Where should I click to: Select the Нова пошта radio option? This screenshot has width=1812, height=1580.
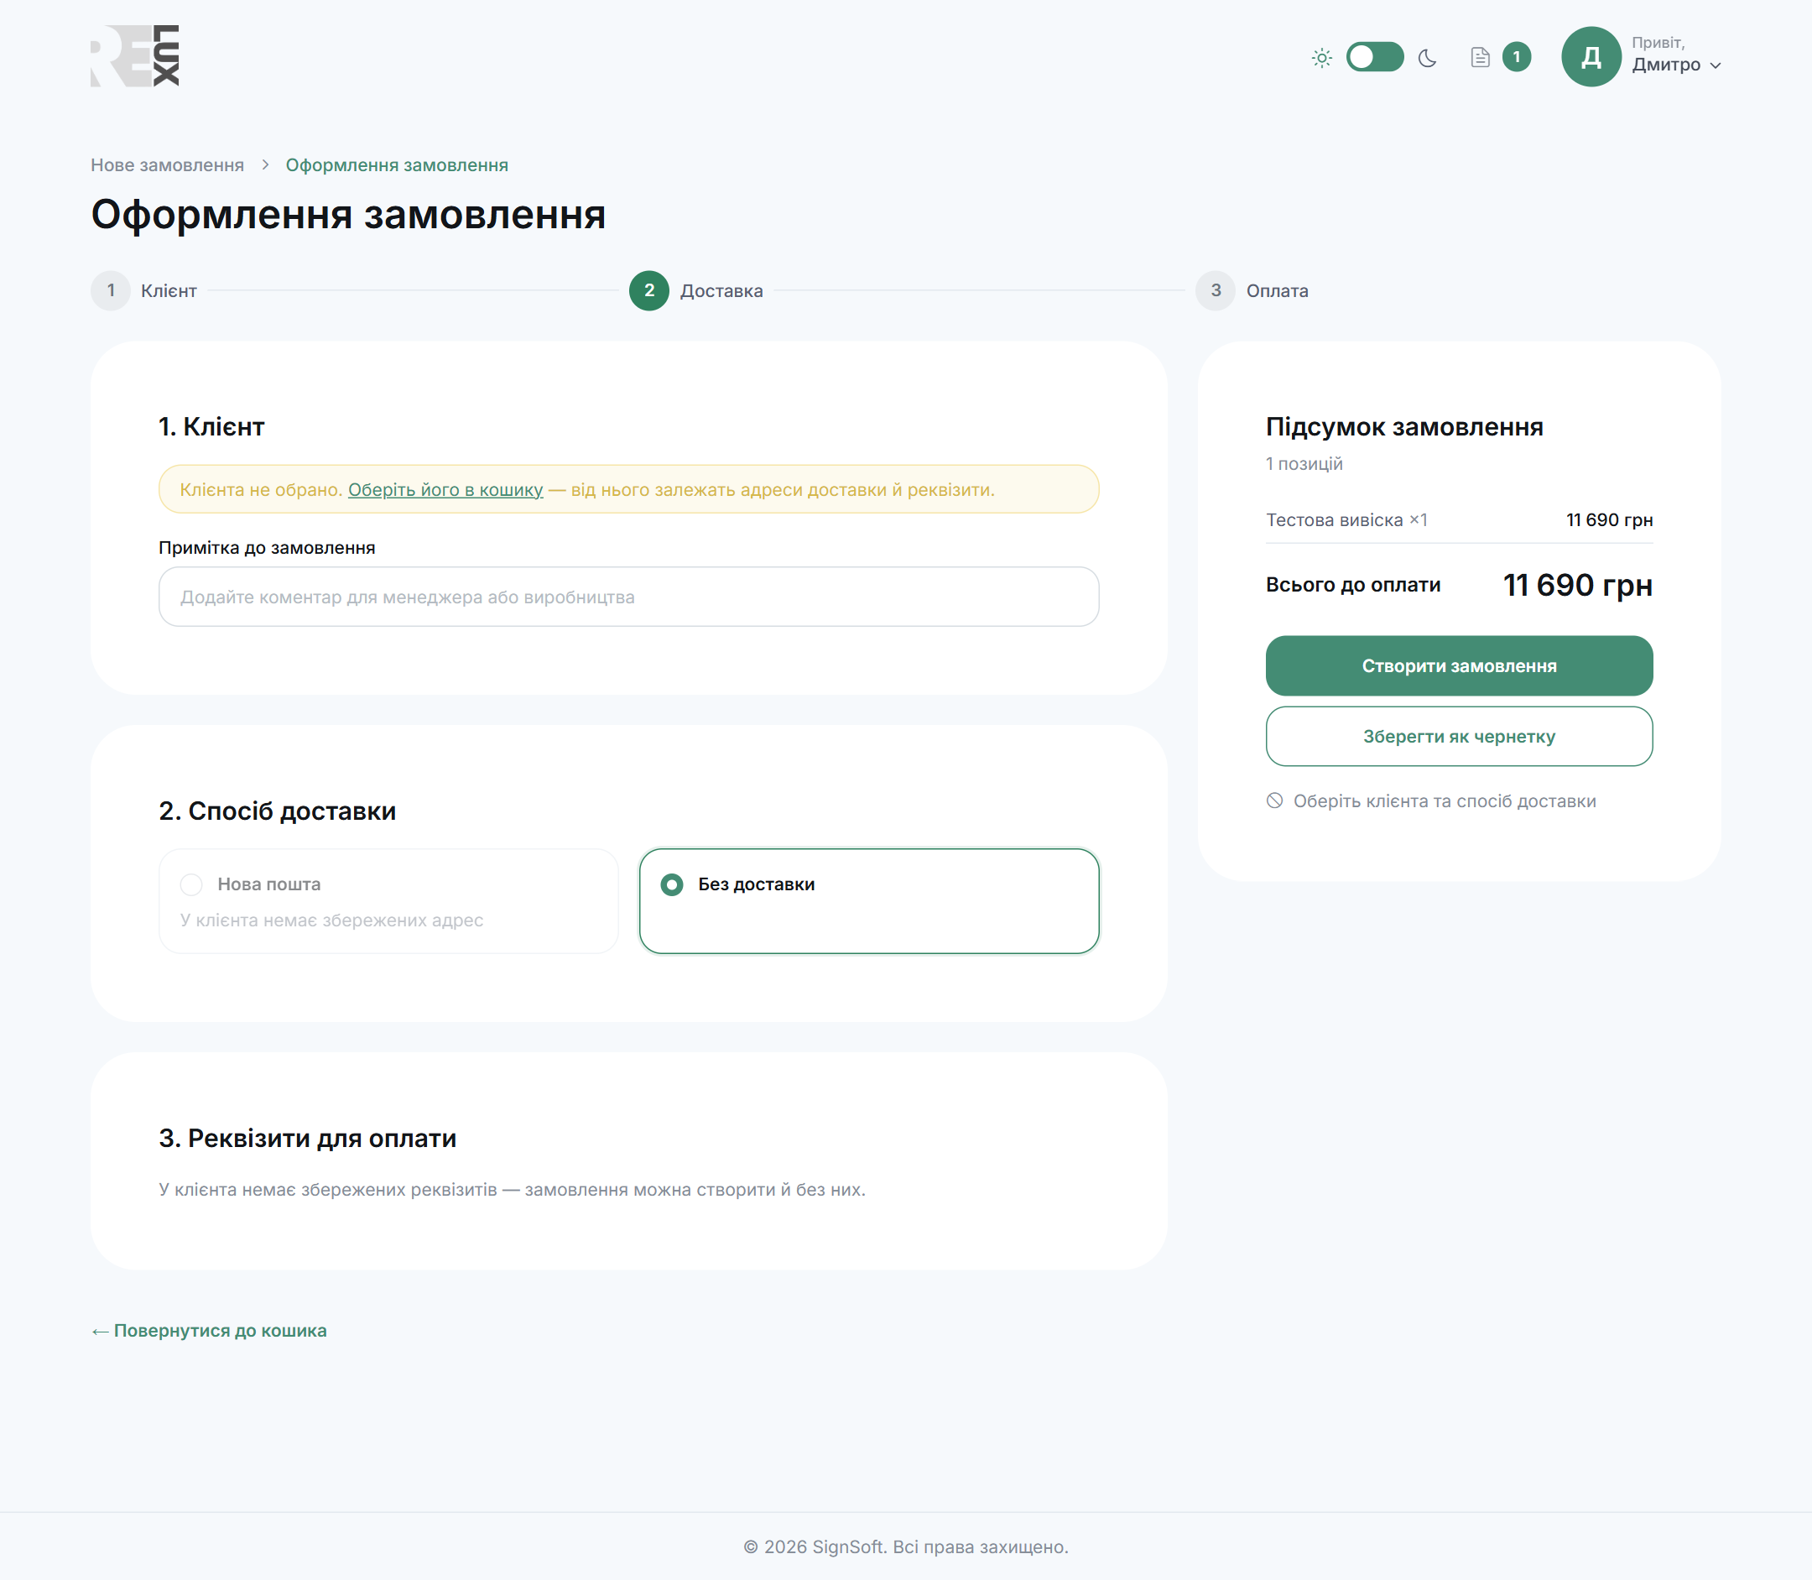click(x=388, y=901)
